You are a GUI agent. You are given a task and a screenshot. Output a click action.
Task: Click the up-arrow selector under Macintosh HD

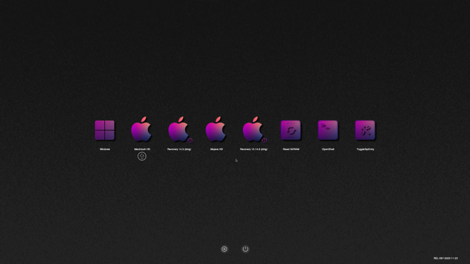142,156
